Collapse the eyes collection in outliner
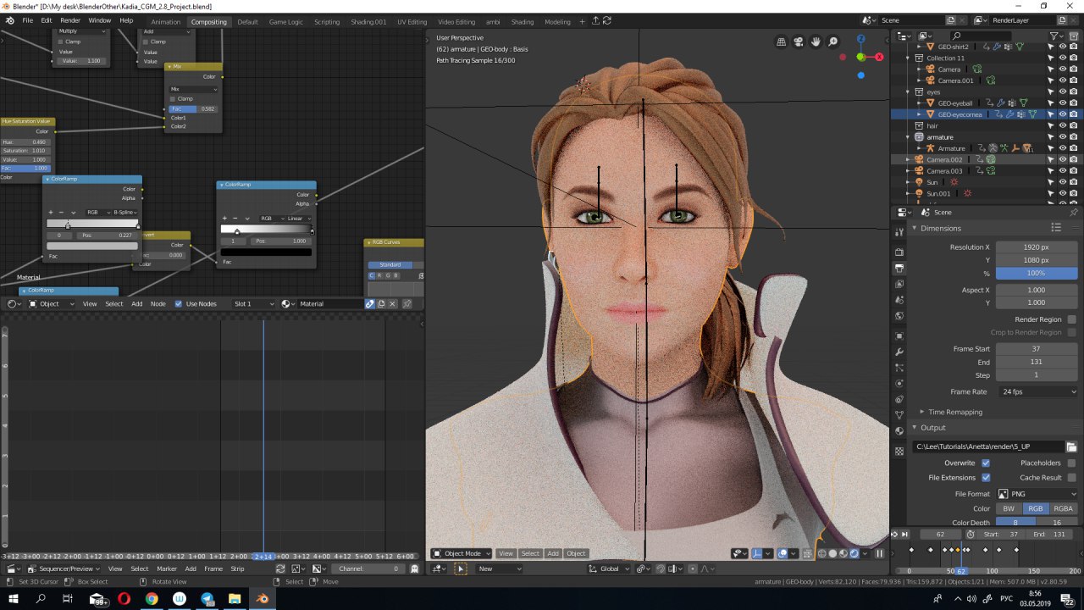1084x610 pixels. point(909,91)
